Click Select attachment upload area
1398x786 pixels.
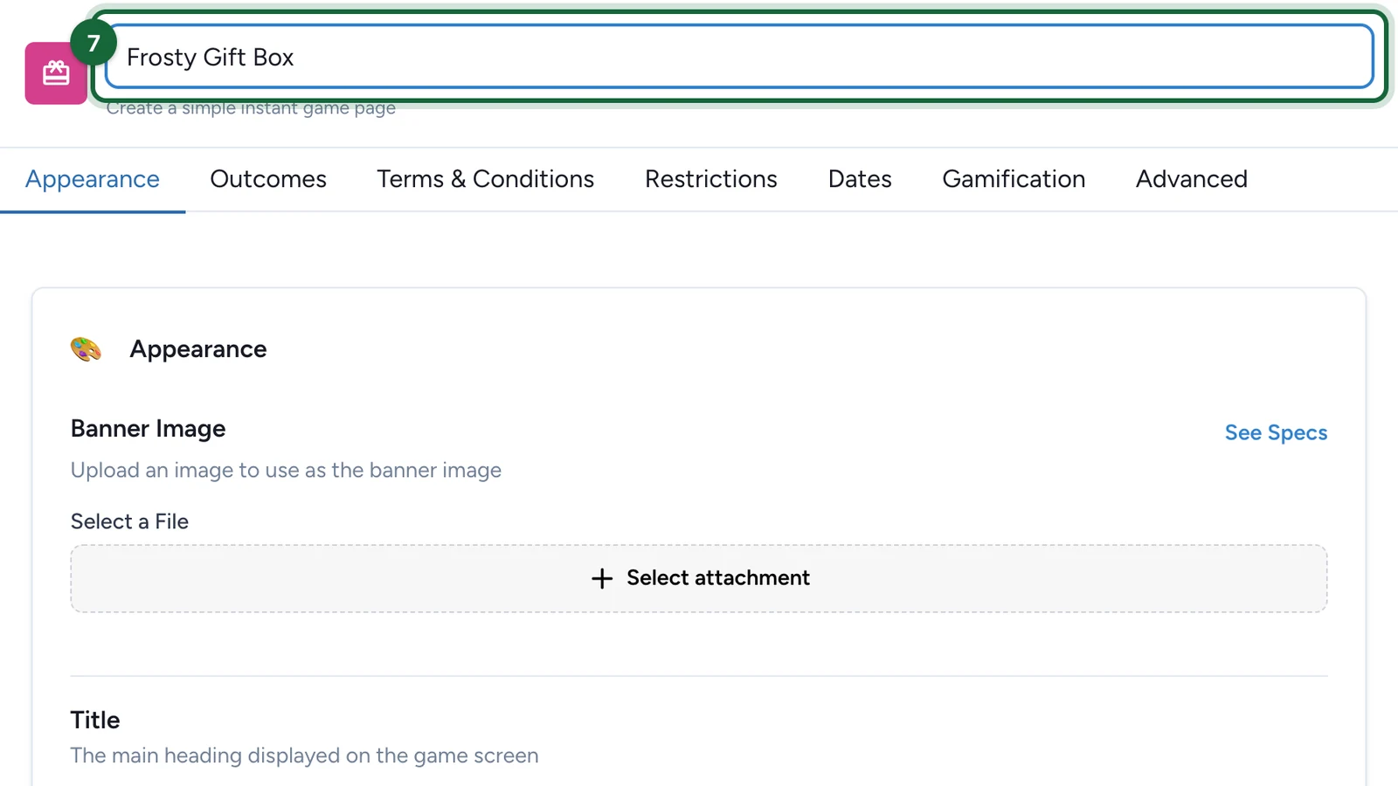[699, 578]
